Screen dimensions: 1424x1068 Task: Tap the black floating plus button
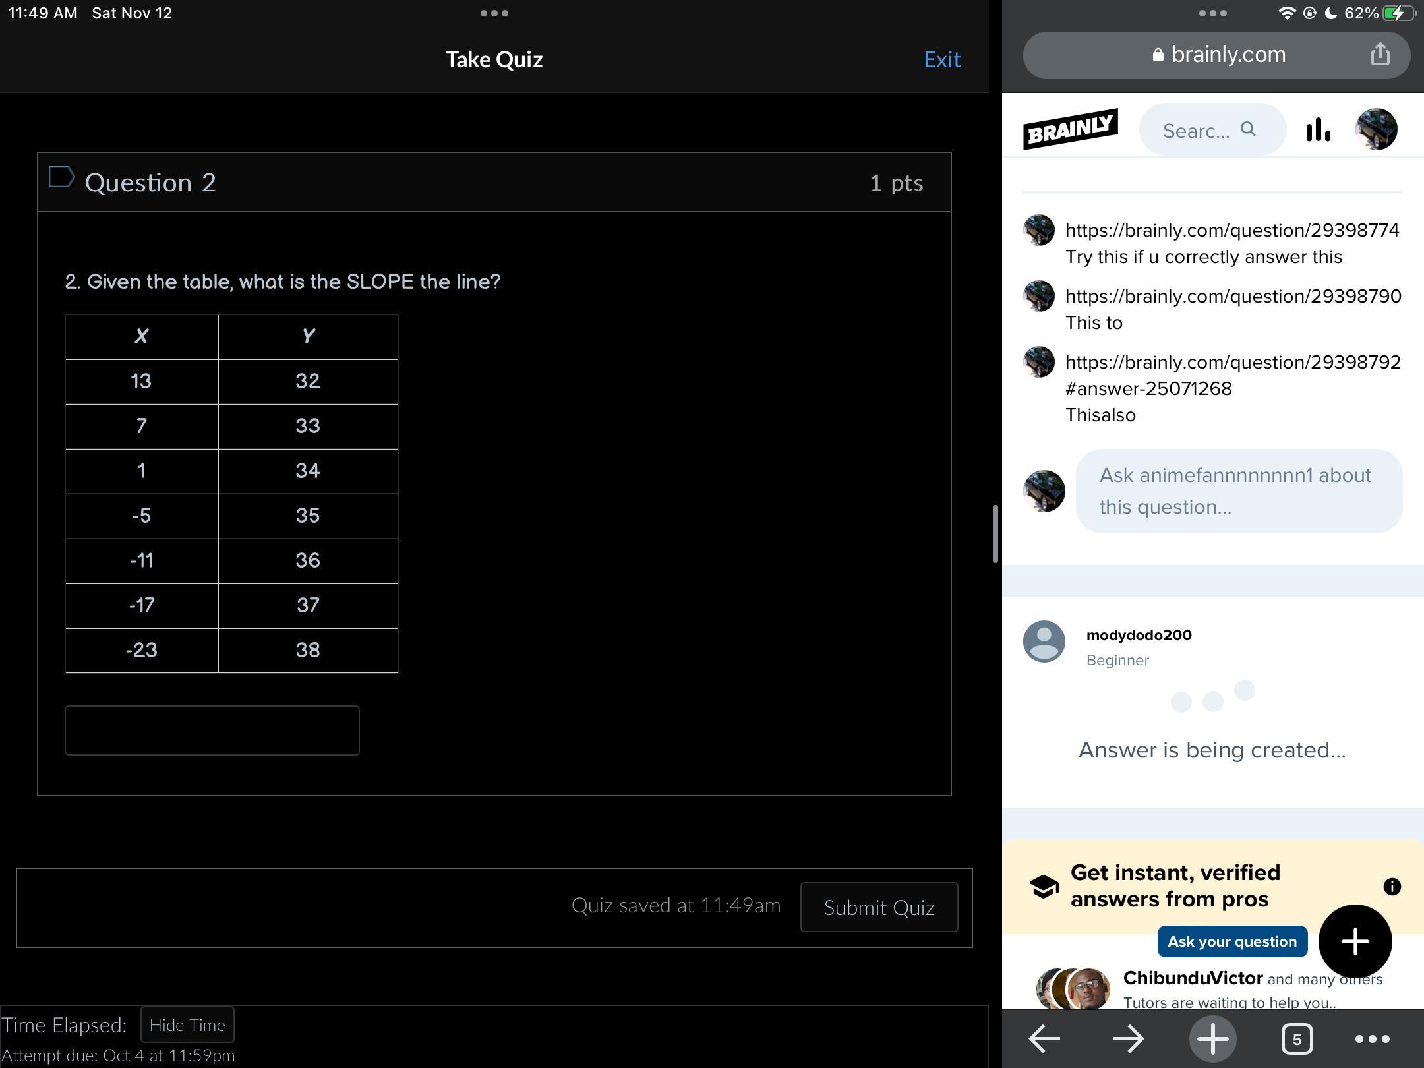click(x=1355, y=941)
